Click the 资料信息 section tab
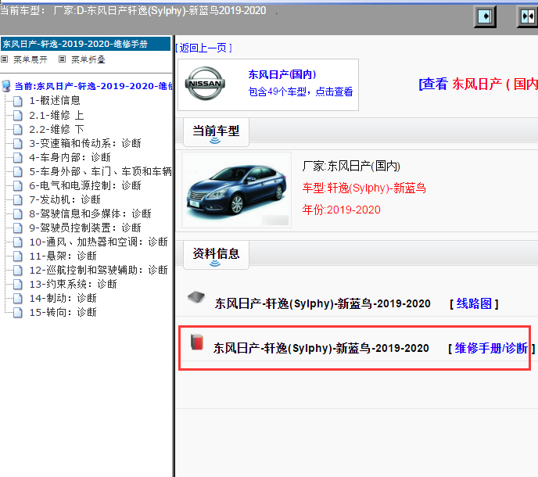The width and height of the screenshot is (538, 477). point(216,256)
